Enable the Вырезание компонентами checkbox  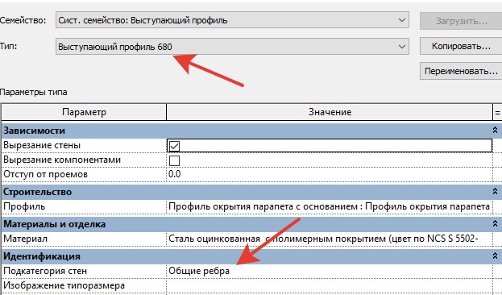tap(175, 160)
